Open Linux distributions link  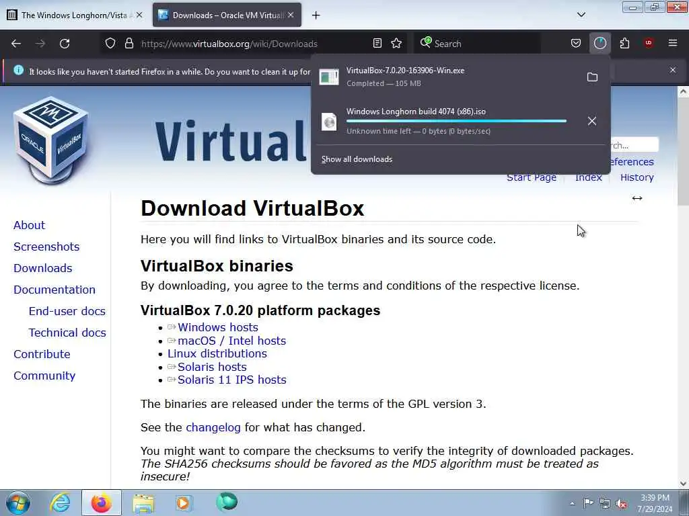pos(217,353)
